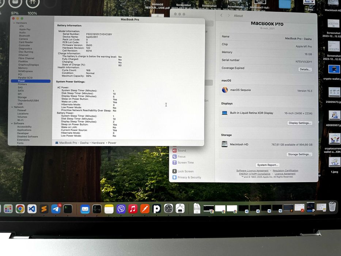Select Card Reader in the Hardware list
The width and height of the screenshot is (341, 256).
pos(26,42)
